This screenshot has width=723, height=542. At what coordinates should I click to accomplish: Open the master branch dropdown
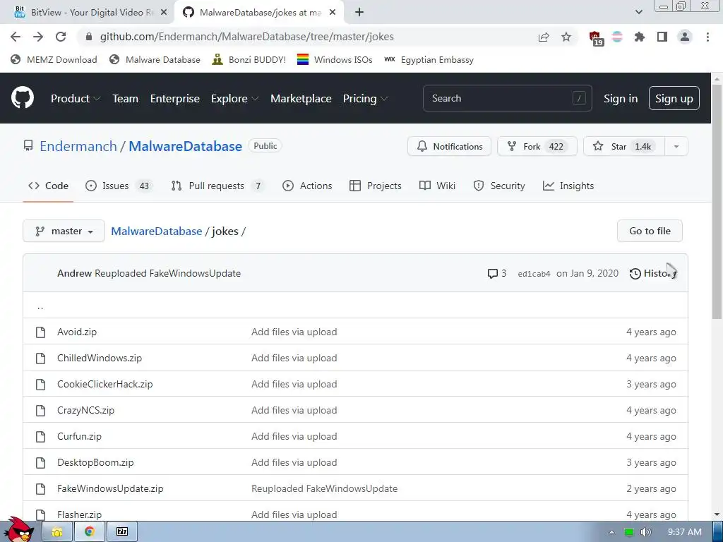[64, 231]
